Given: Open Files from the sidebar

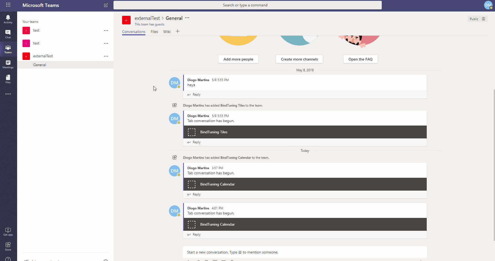Looking at the screenshot, I should (x=8, y=79).
